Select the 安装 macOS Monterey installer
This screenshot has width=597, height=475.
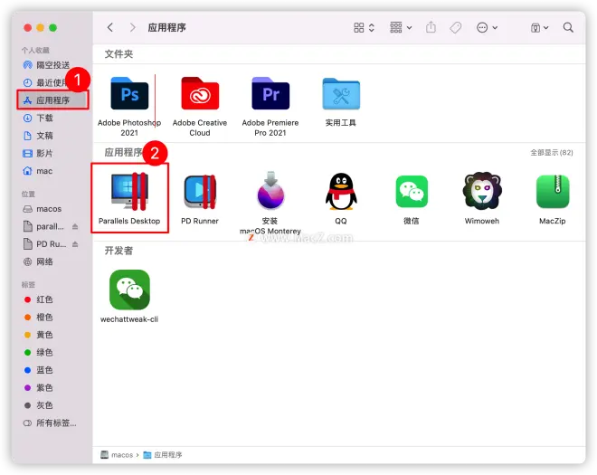point(270,191)
